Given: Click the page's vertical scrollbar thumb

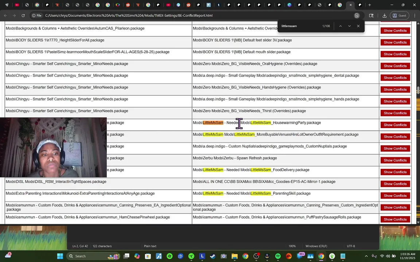Looking at the screenshot, I should tap(418, 90).
